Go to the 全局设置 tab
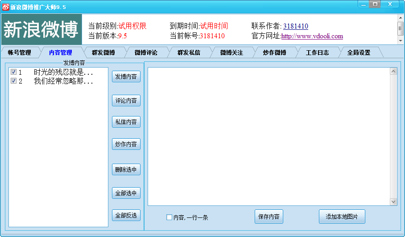This screenshot has height=237, width=405. point(359,52)
